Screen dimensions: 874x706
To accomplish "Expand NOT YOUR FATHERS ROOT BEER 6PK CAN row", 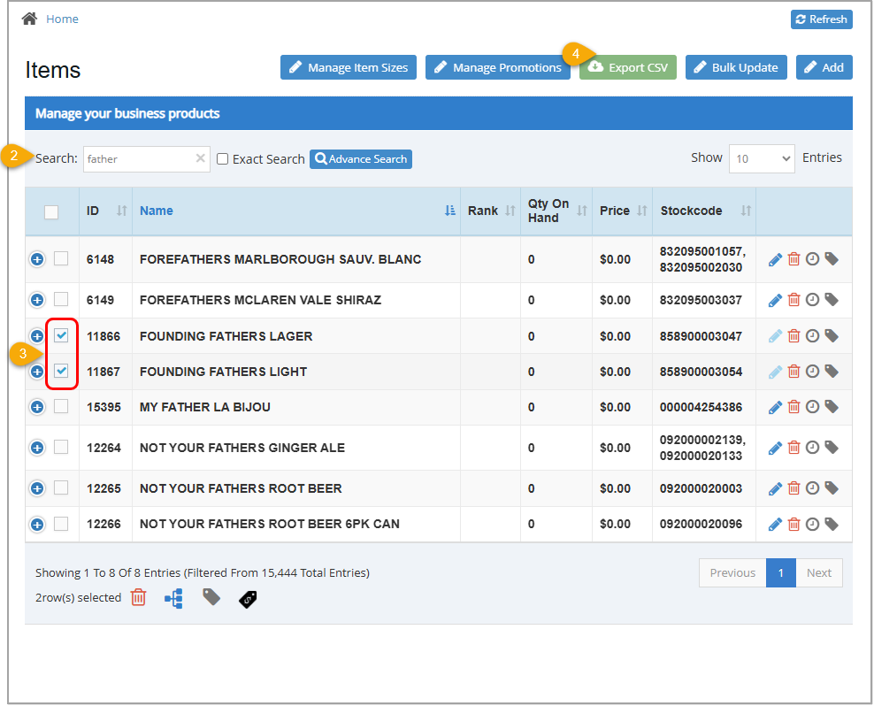I will pyautogui.click(x=36, y=524).
